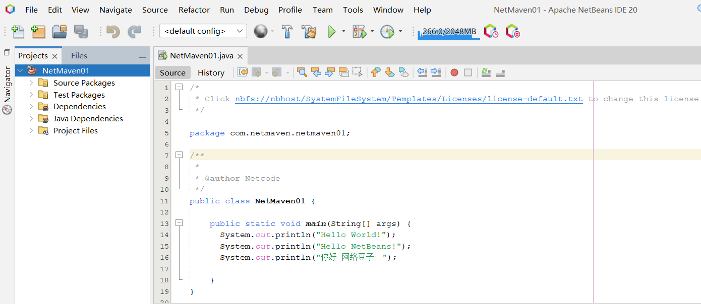Close the NetMaven01.java tab
The image size is (701, 304).
(x=240, y=56)
